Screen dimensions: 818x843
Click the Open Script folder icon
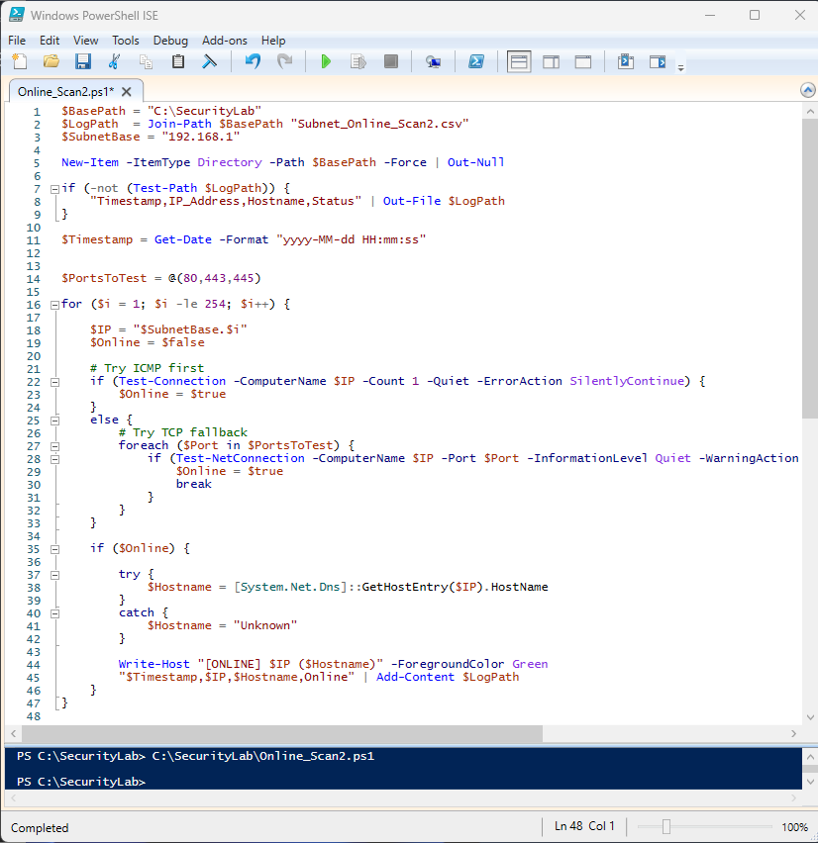click(51, 62)
